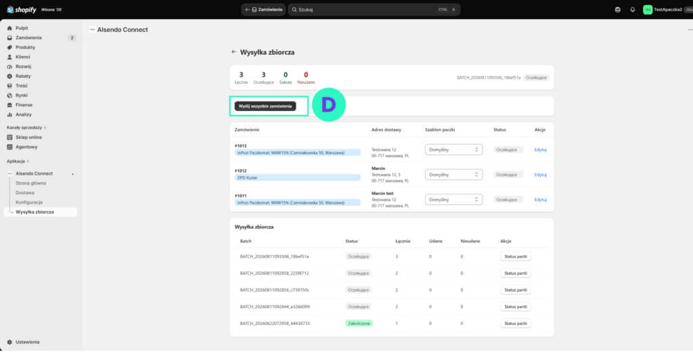The image size is (693, 354).
Task: Click the Agentowy channel icon
Action: (x=9, y=147)
